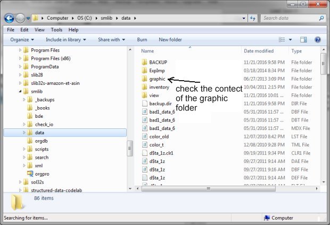Expand the ProgramData tree node
Viewport: 330px width, 225px height.
20,67
